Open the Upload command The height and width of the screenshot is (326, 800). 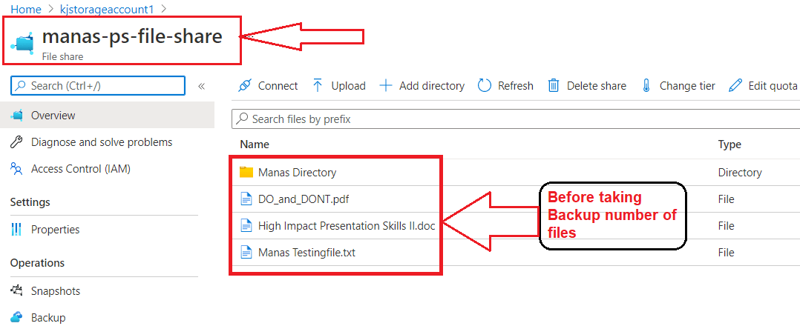348,86
